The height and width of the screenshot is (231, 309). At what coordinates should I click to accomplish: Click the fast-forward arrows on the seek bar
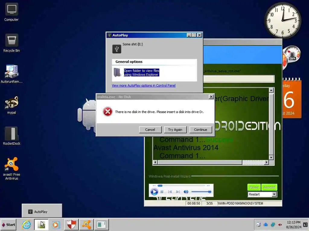208,186
